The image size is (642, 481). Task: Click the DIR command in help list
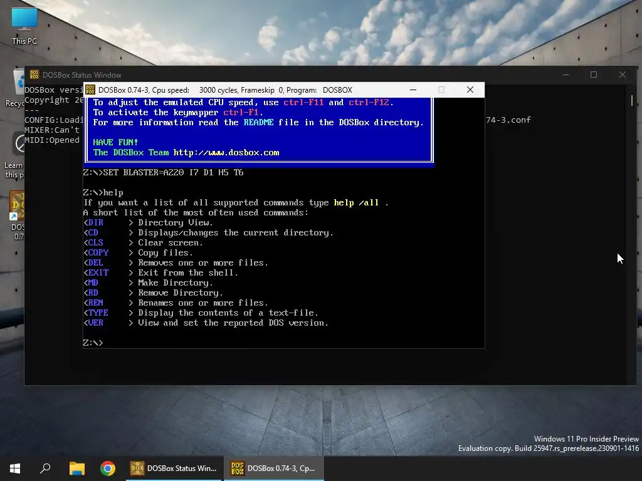95,222
